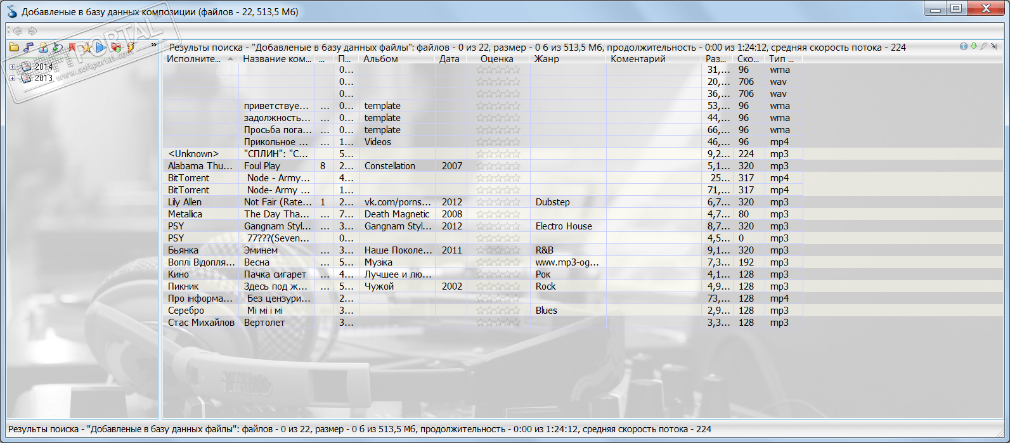Expand the 2013 tree node
Screen dimensions: 1010x443
click(12, 79)
